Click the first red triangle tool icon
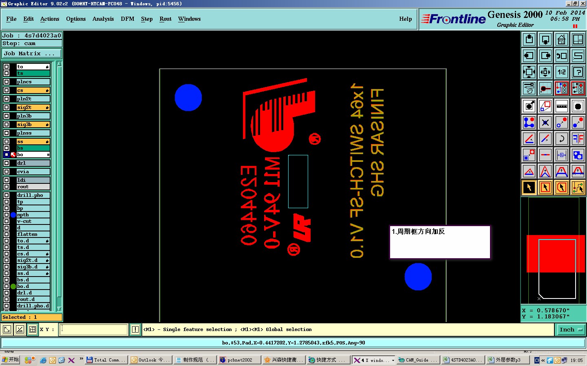 tap(529, 171)
